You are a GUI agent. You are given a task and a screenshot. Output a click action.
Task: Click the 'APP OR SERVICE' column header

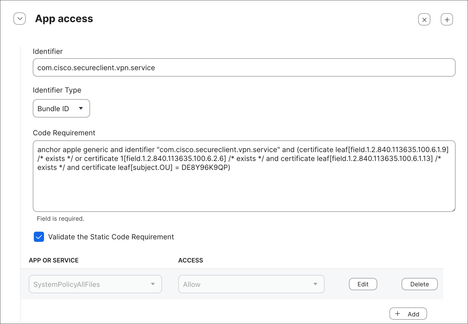[54, 260]
